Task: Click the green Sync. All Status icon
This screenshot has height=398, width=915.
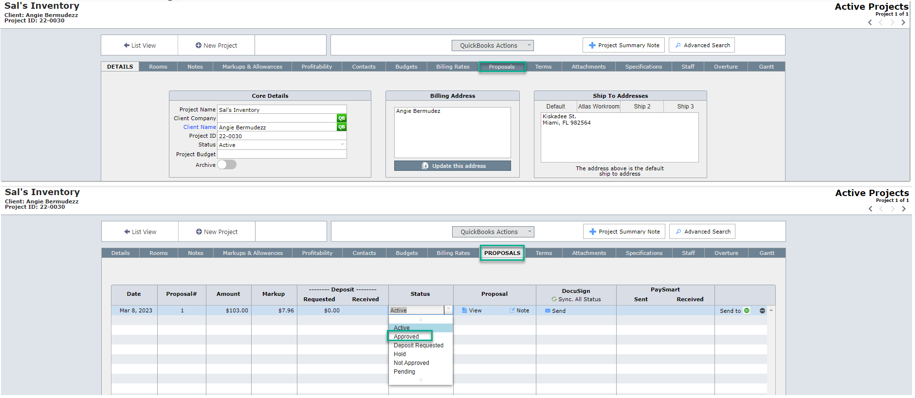Action: 554,299
